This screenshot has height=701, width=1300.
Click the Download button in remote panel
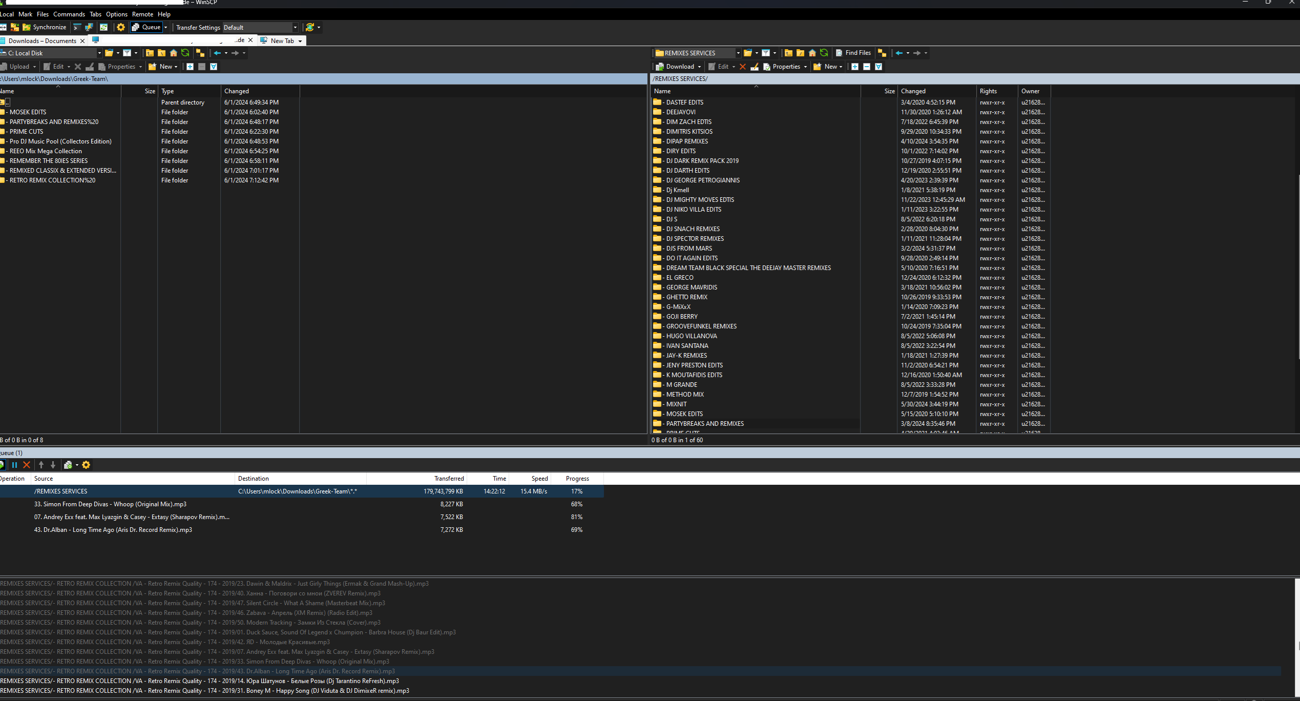tap(677, 66)
